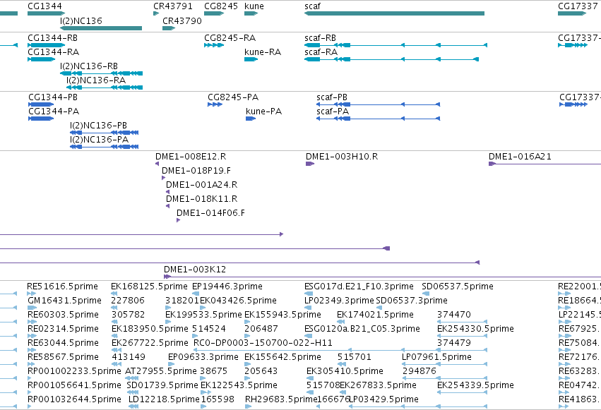Select transcript CG1344-RB
The width and height of the screenshot is (601, 410).
coord(47,45)
